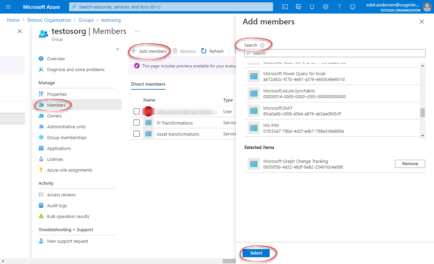Open the Directory + subscription filter icon
Image resolution: width=434 pixels, height=264 pixels.
298,7
